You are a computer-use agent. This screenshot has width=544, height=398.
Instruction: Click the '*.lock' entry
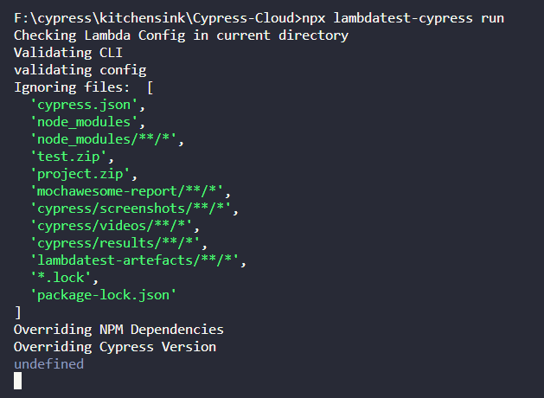(x=61, y=278)
